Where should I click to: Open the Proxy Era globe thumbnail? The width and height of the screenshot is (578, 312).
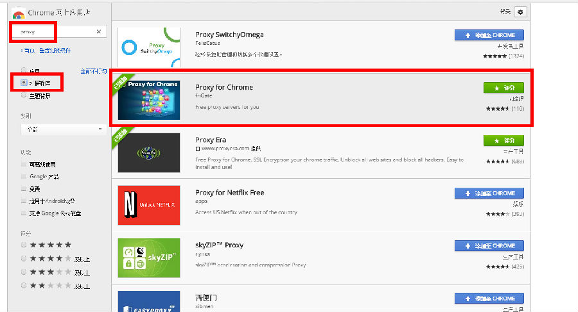tap(149, 152)
